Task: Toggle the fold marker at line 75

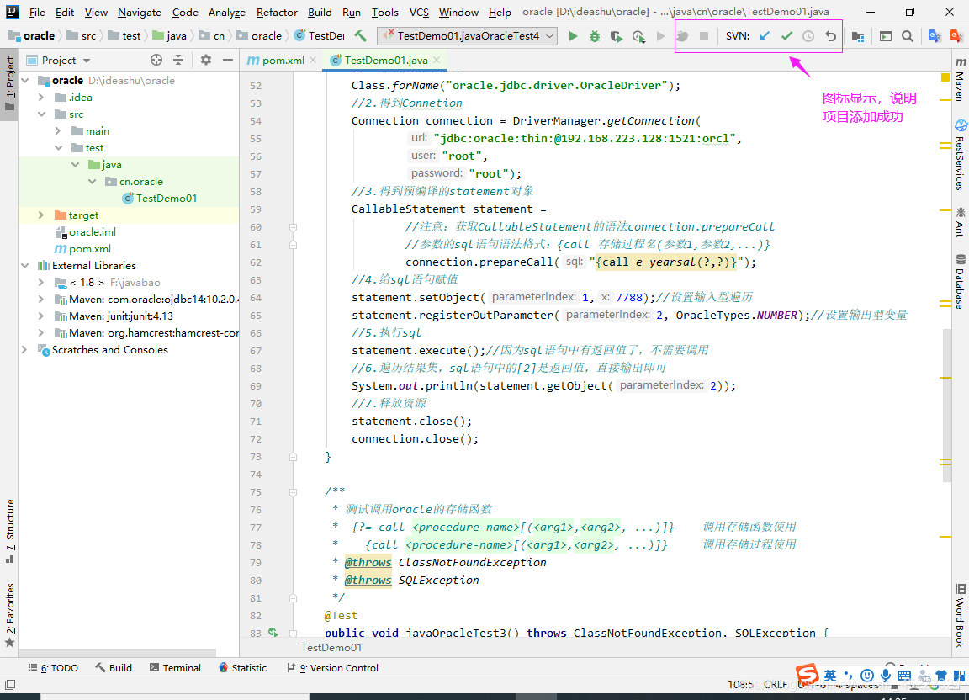Action: pyautogui.click(x=293, y=492)
